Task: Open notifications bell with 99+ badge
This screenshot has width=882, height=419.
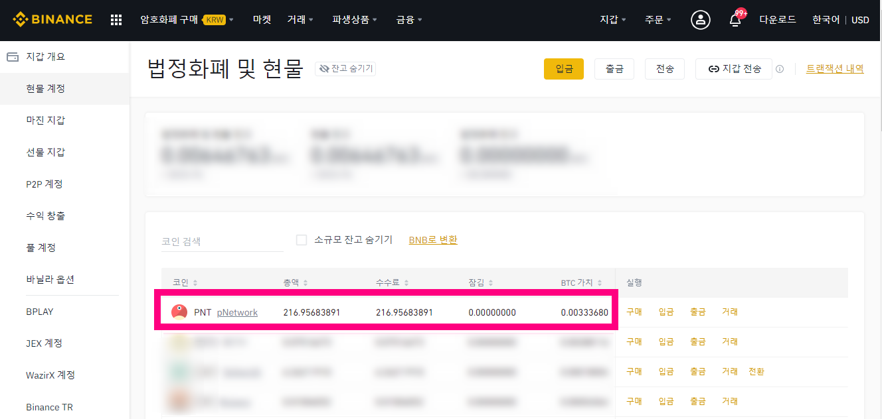Action: (735, 20)
